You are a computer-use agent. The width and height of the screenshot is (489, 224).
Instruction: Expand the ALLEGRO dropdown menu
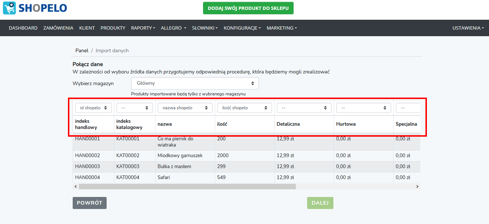pyautogui.click(x=173, y=28)
